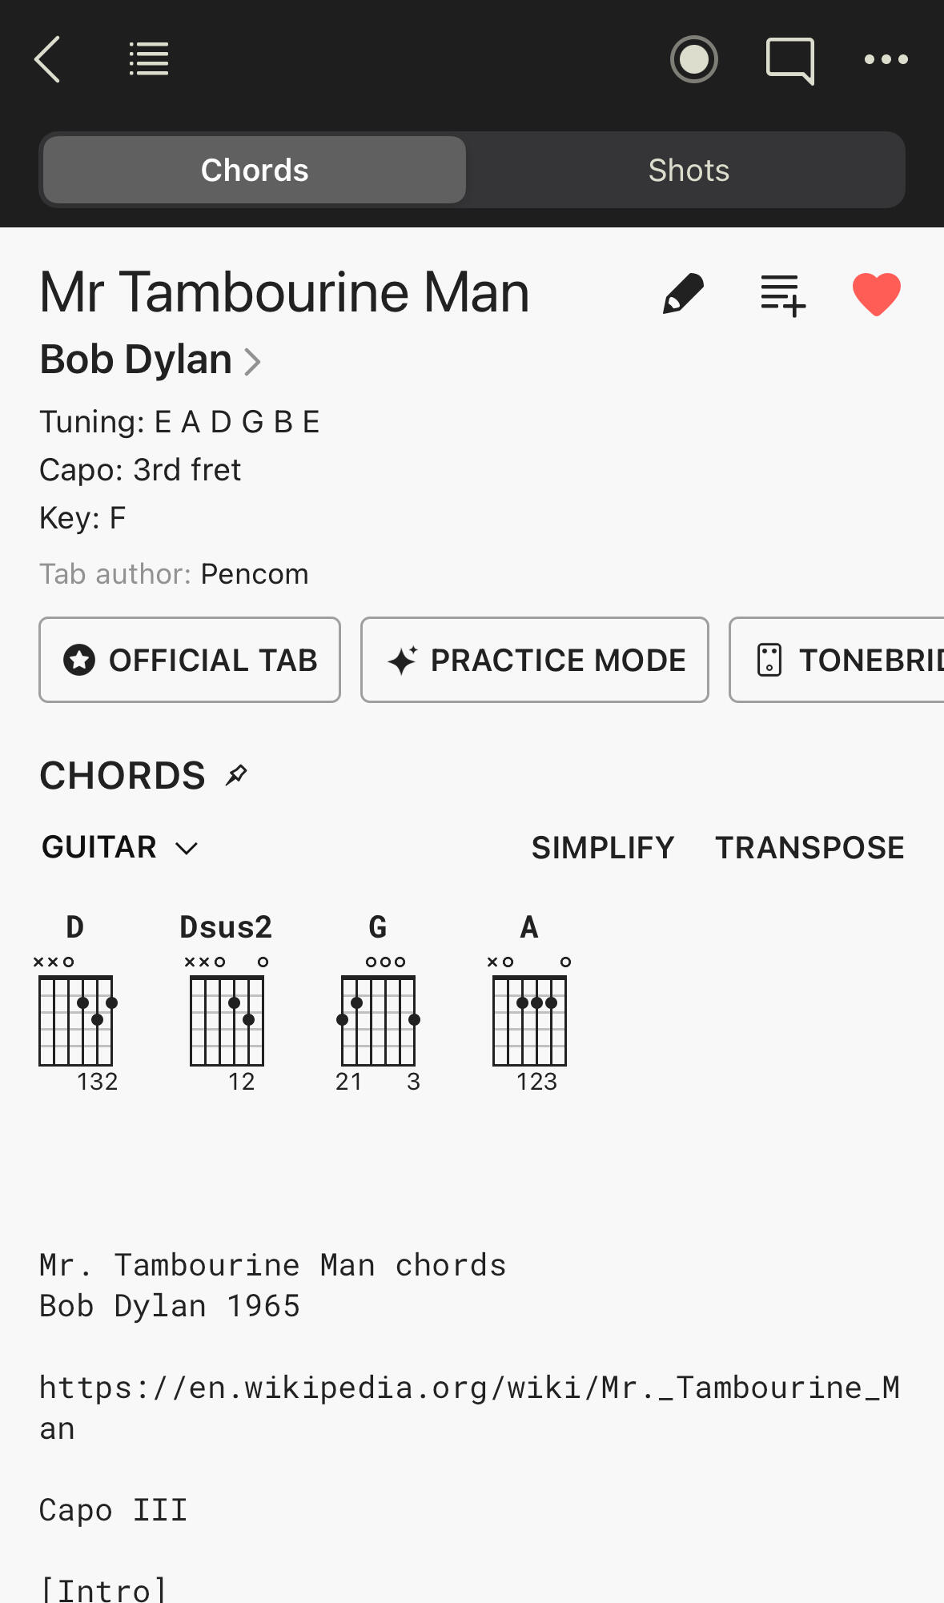Screen dimensions: 944x1603
Task: Toggle the red heart favorite
Action: (x=876, y=294)
